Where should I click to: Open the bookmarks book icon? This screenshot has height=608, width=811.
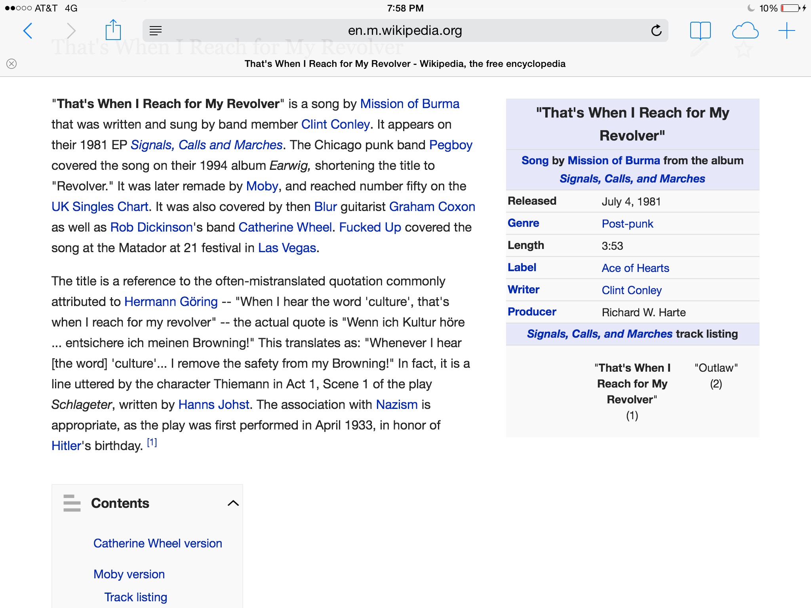click(x=700, y=30)
